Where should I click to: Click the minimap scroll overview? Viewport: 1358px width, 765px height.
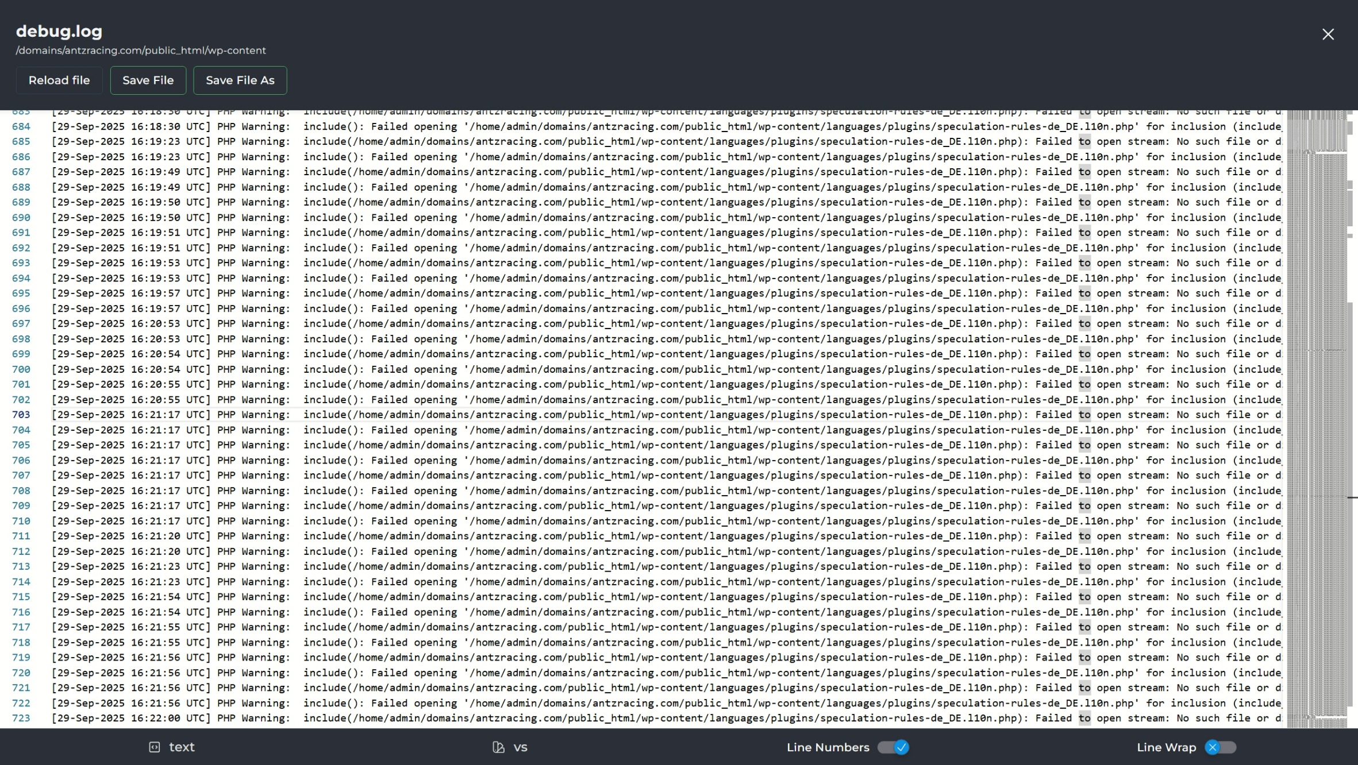click(x=1317, y=419)
